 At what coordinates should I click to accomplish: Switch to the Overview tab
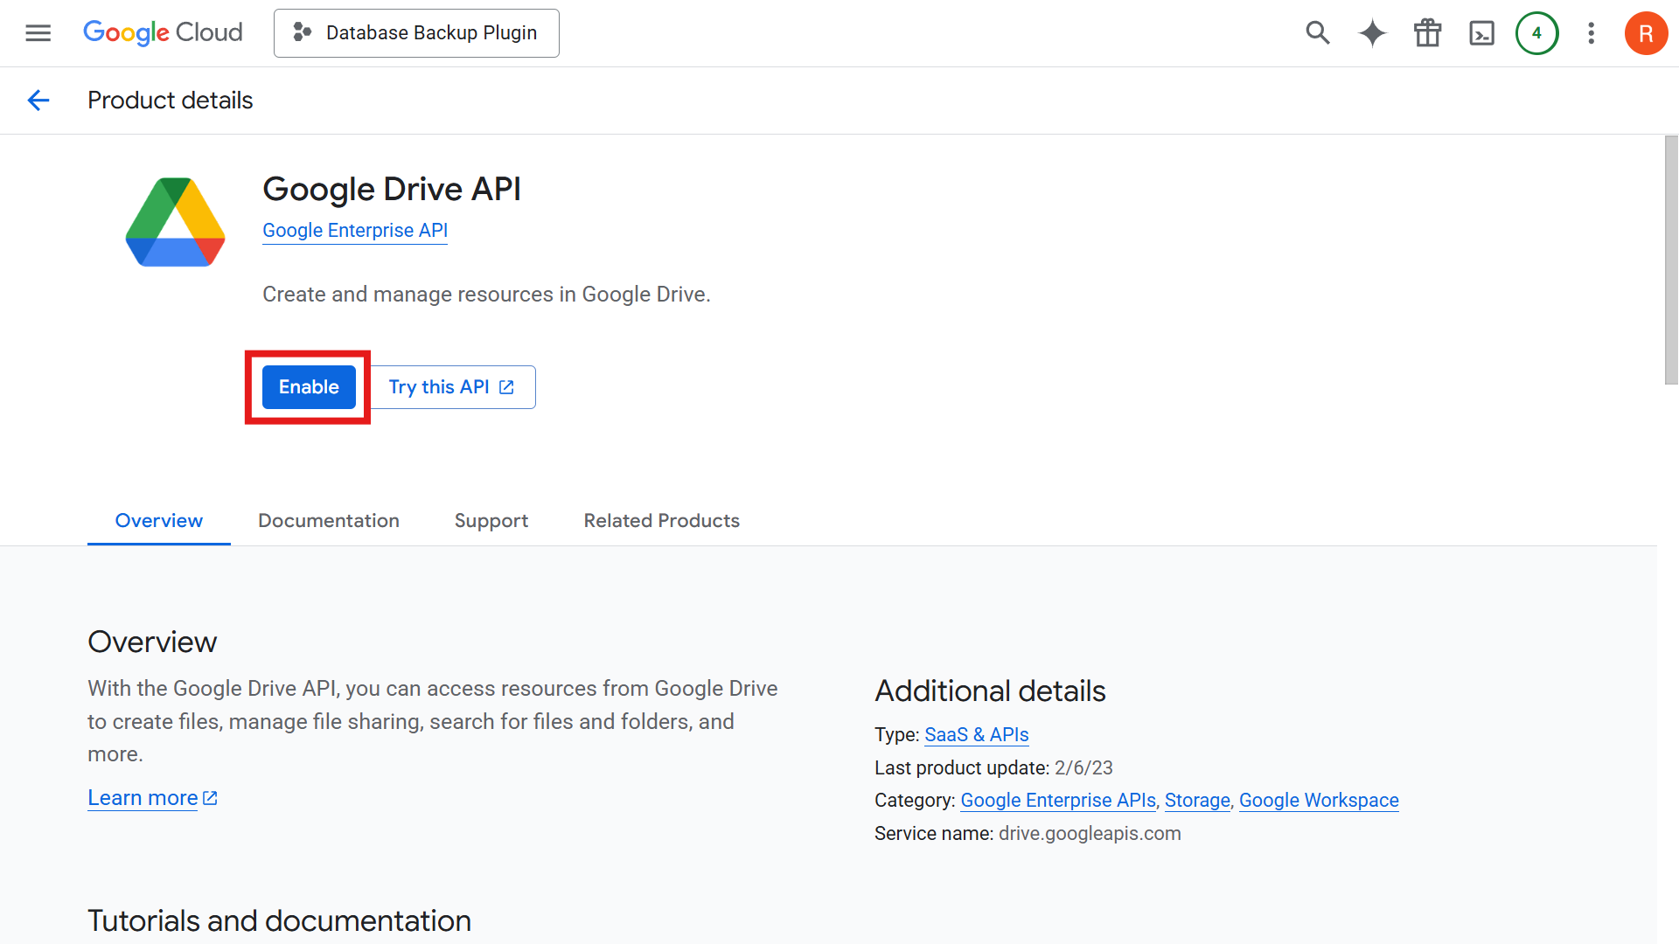tap(159, 521)
